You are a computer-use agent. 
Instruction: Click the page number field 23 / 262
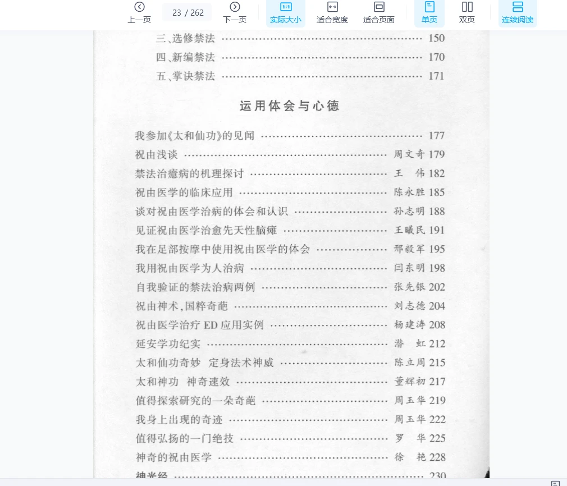click(188, 12)
